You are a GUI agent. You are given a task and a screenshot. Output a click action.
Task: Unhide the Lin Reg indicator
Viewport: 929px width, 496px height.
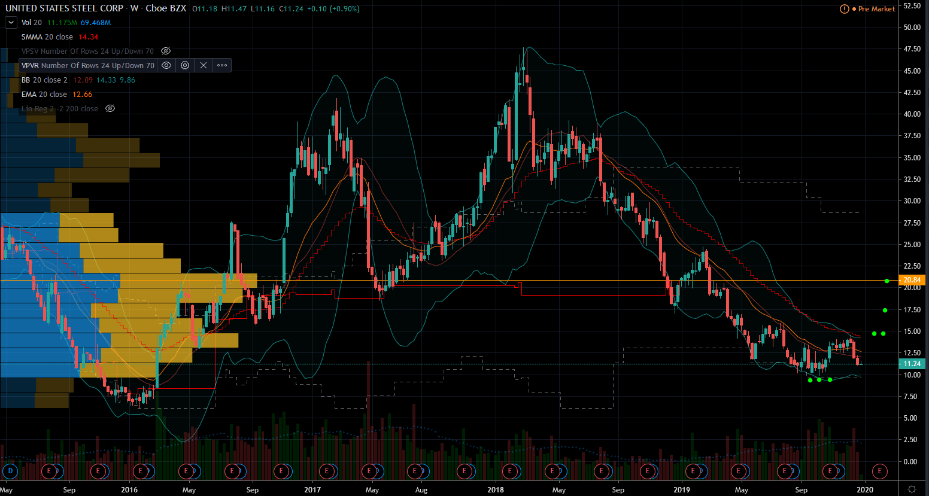coord(110,108)
